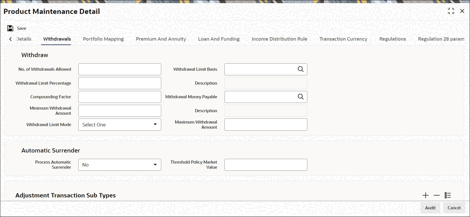
Task: Go to the Regulations tab
Action: pos(392,39)
